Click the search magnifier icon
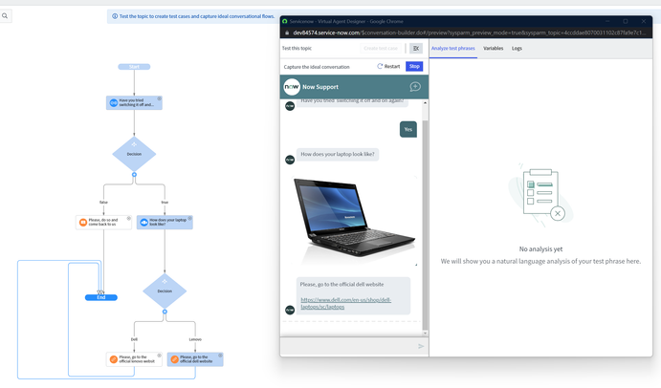 click(x=5, y=16)
